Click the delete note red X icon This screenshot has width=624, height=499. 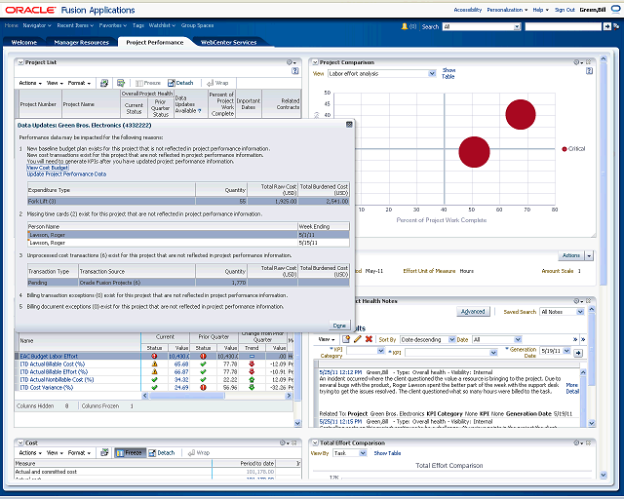[x=369, y=339]
